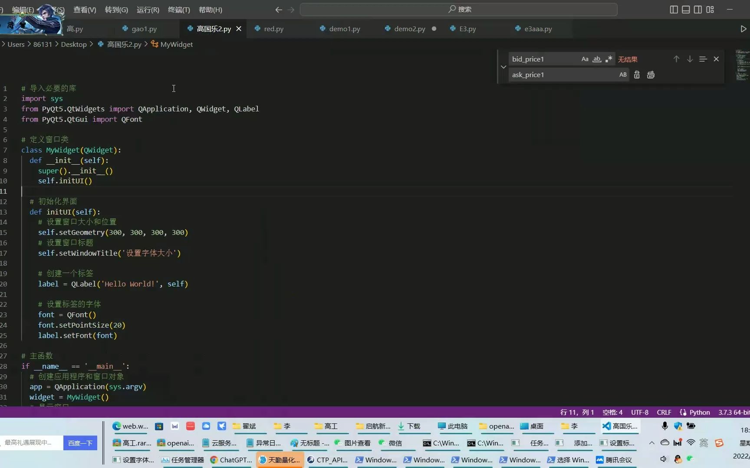Collapse the replace field with the chevron
Screen dimensions: 750x468
pyautogui.click(x=503, y=67)
